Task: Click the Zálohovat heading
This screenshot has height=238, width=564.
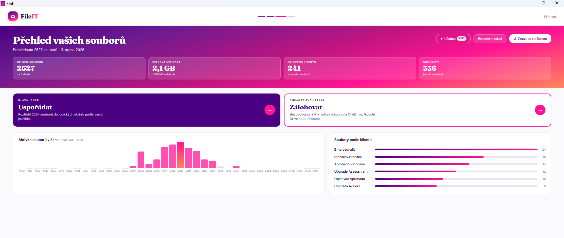Action: (306, 107)
